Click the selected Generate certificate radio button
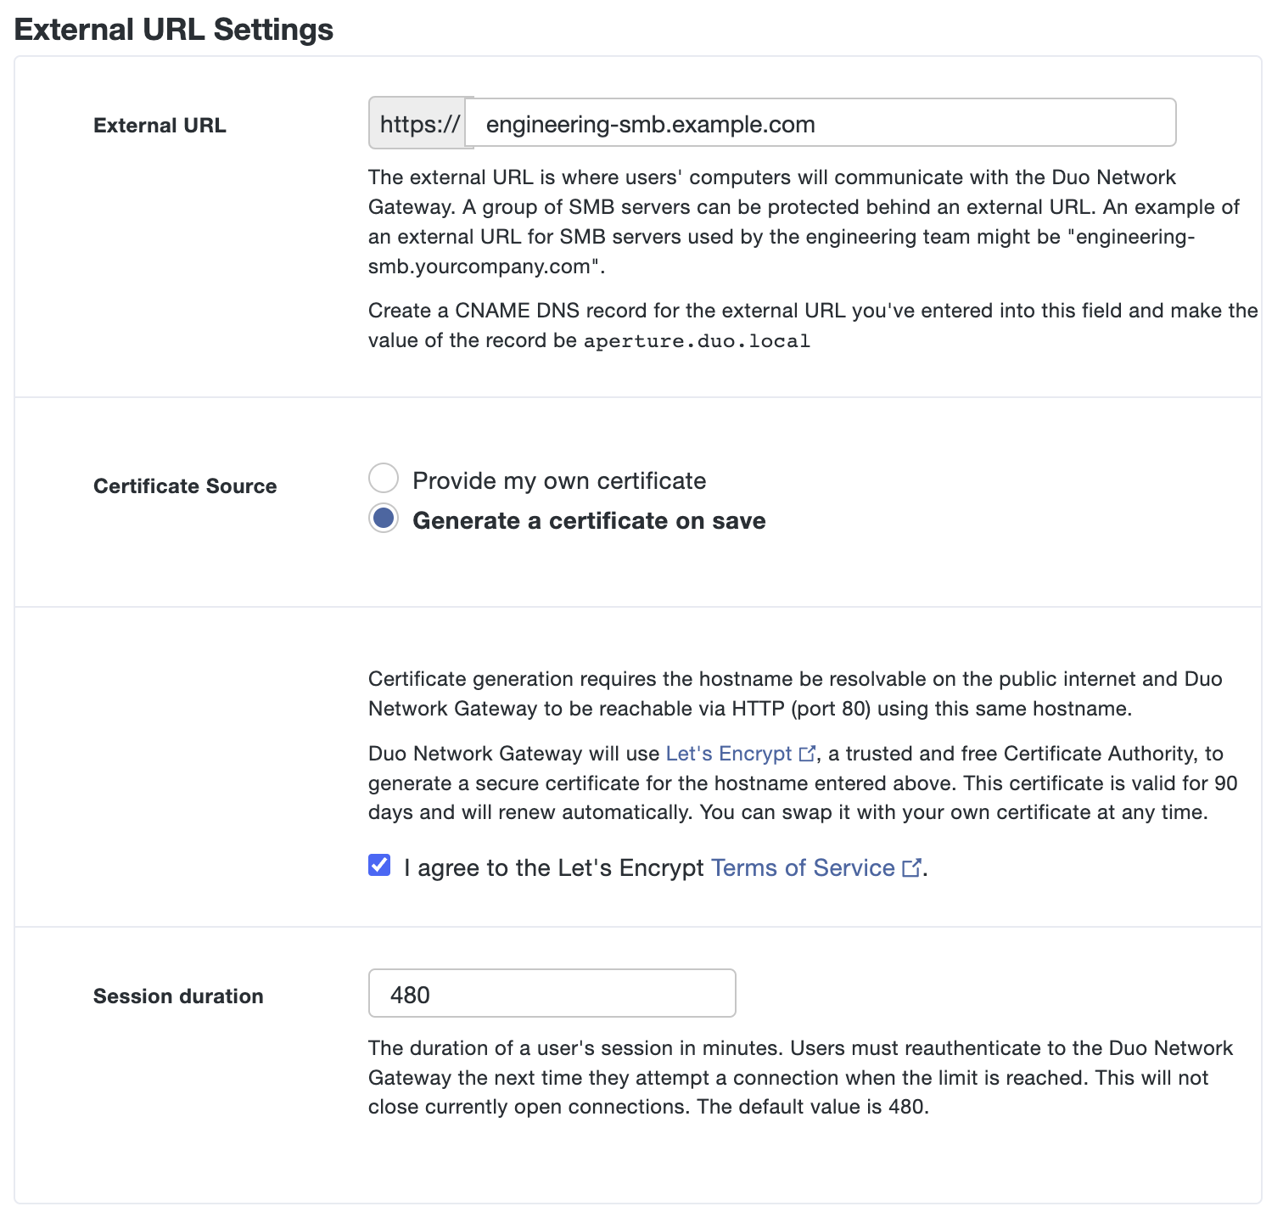Viewport: 1283px width, 1229px height. [383, 519]
